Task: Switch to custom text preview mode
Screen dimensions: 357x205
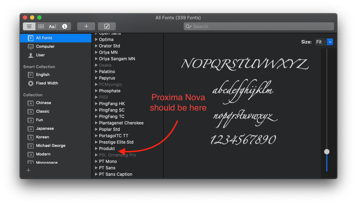Action: click(53, 26)
